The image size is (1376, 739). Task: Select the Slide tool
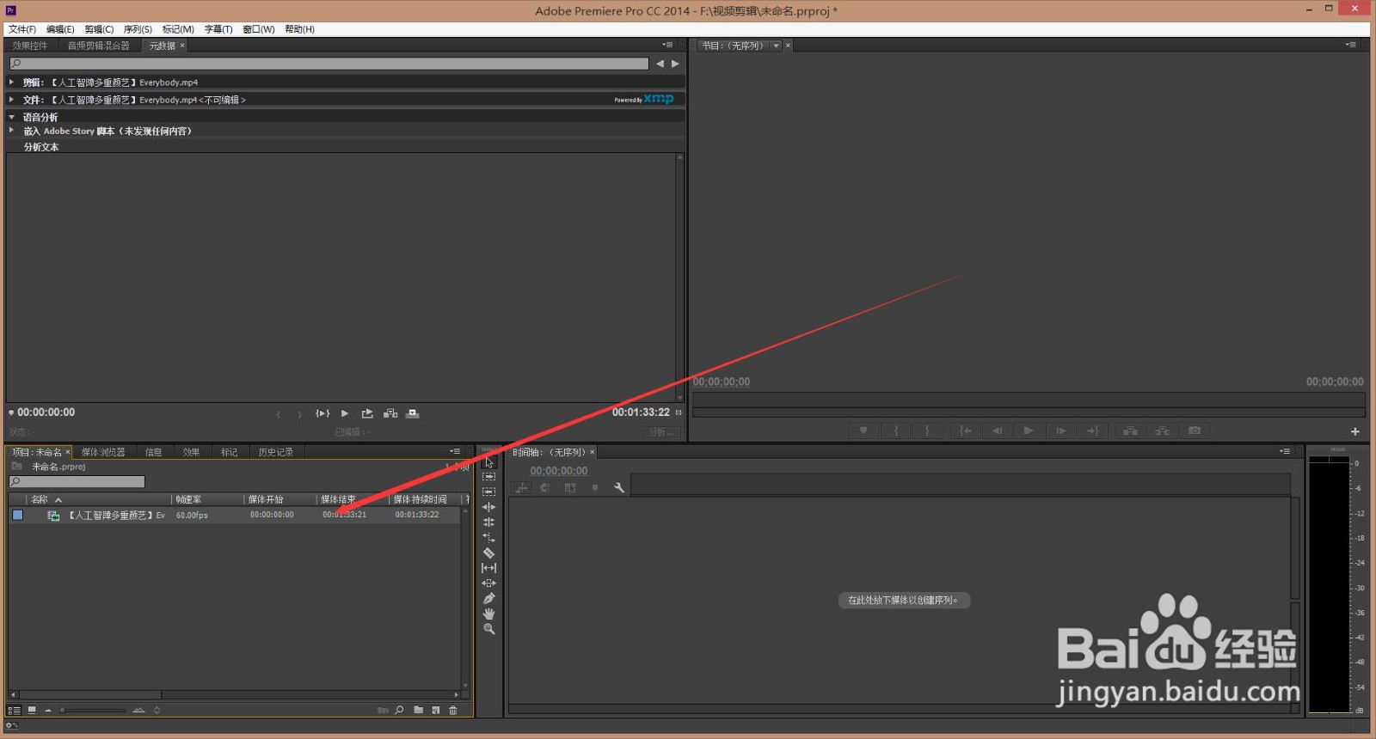click(x=488, y=583)
